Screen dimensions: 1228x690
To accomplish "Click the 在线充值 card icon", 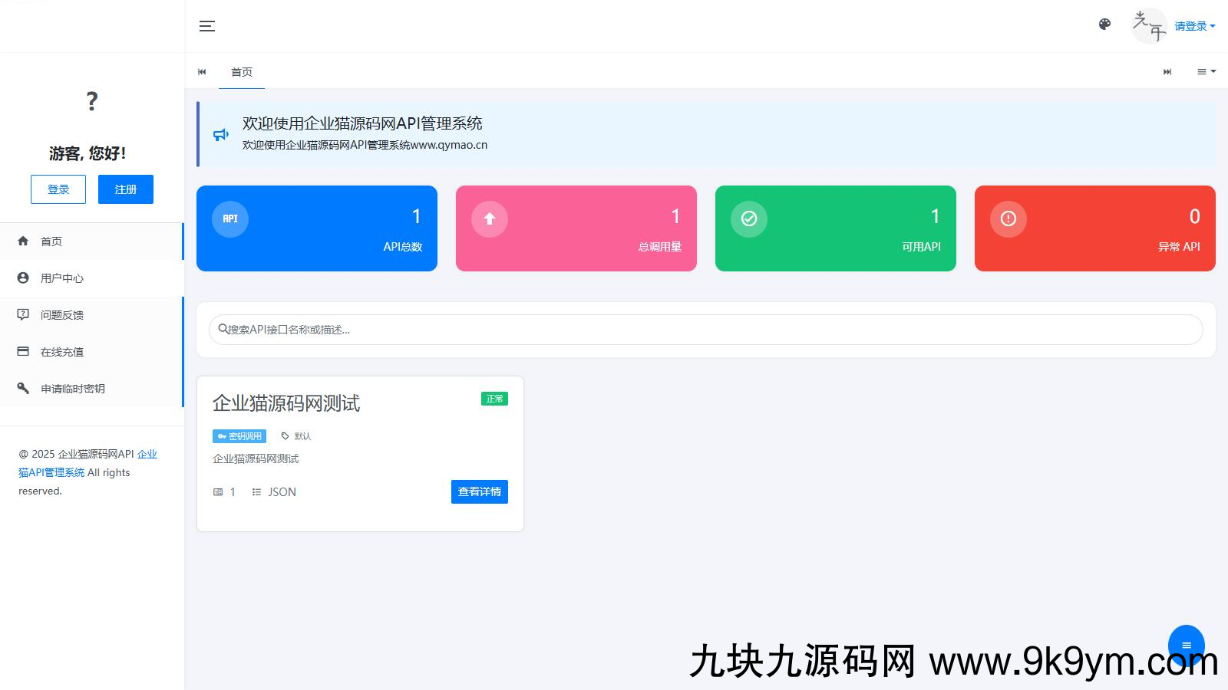I will [23, 351].
